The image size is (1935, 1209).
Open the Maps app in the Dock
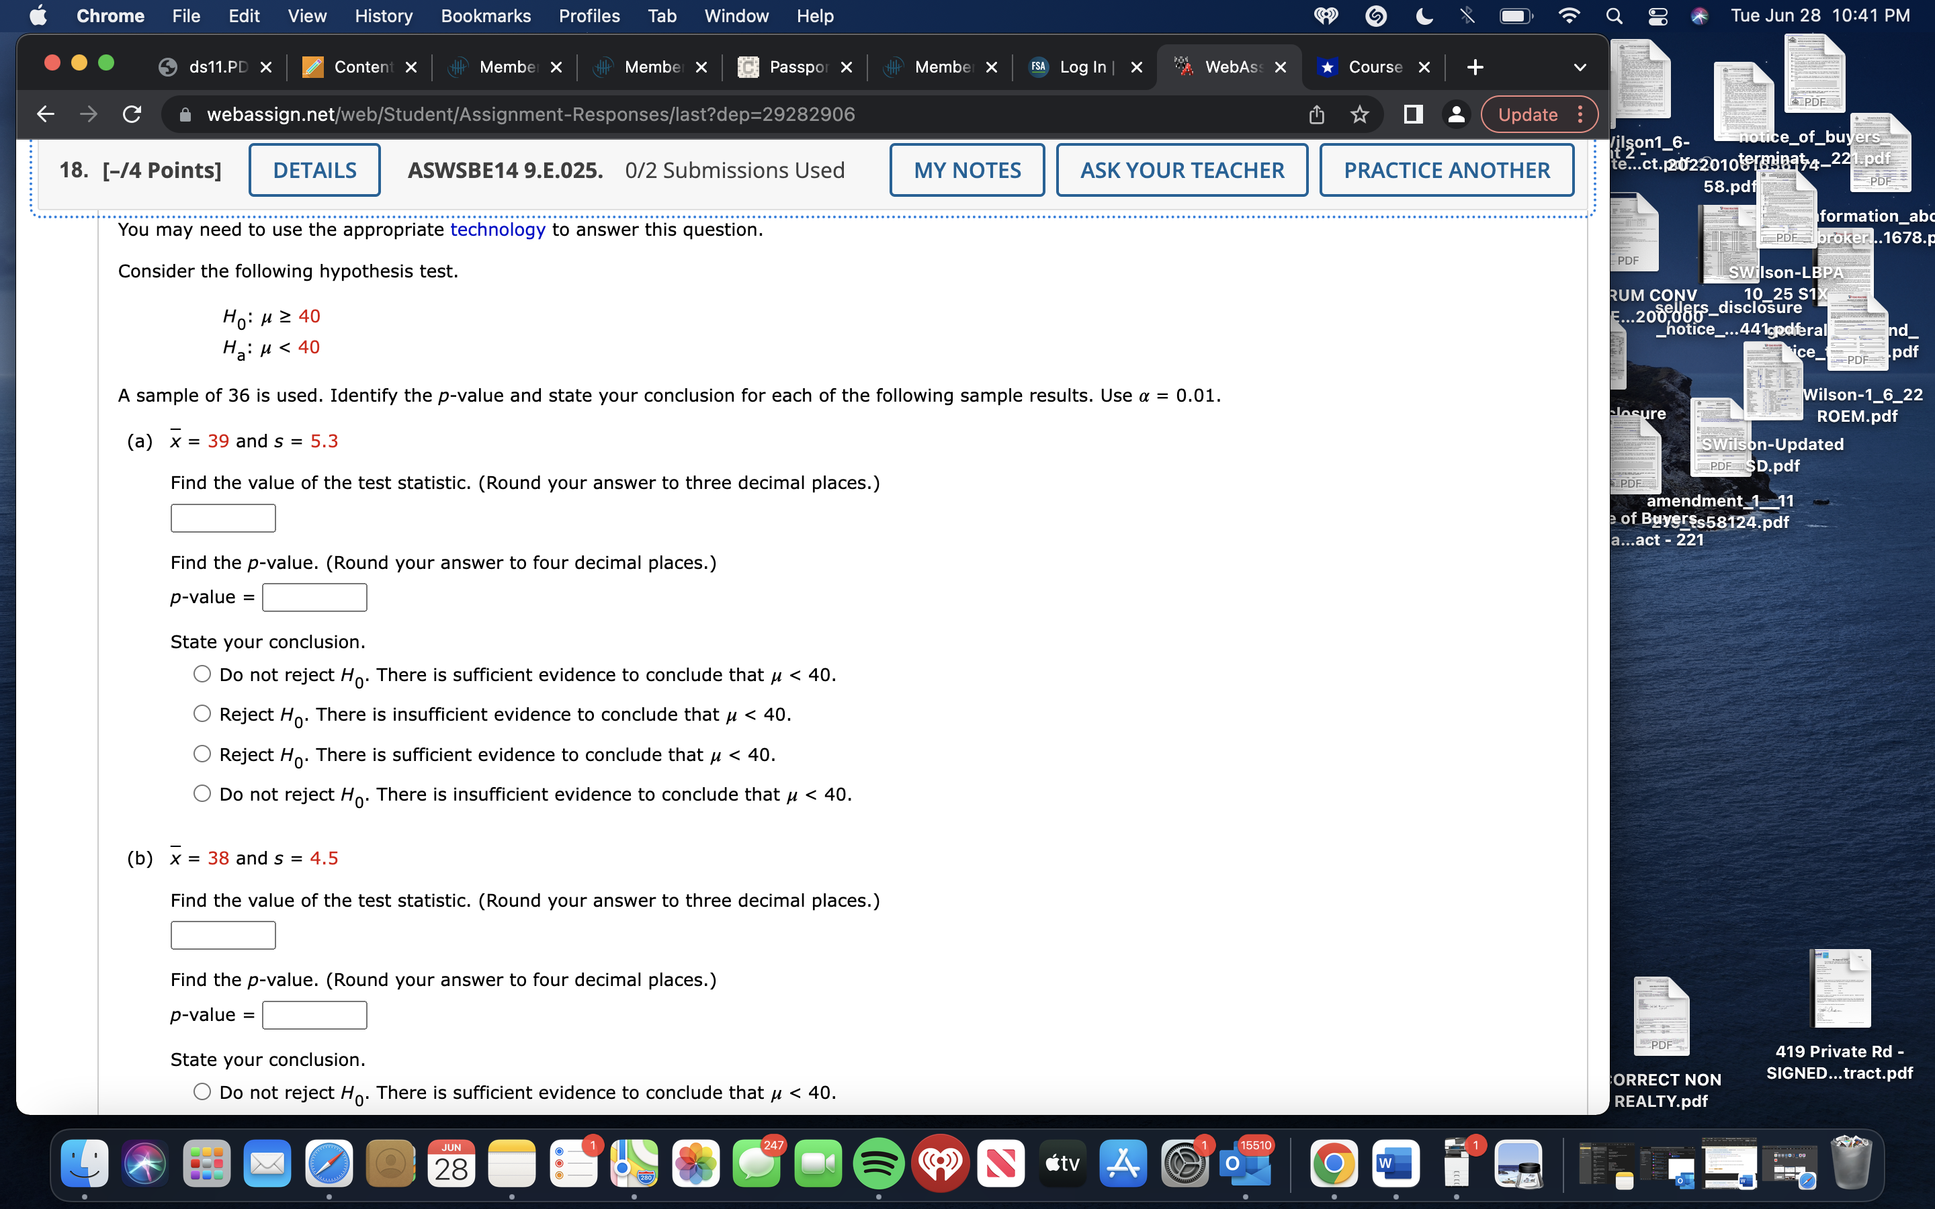(634, 1163)
